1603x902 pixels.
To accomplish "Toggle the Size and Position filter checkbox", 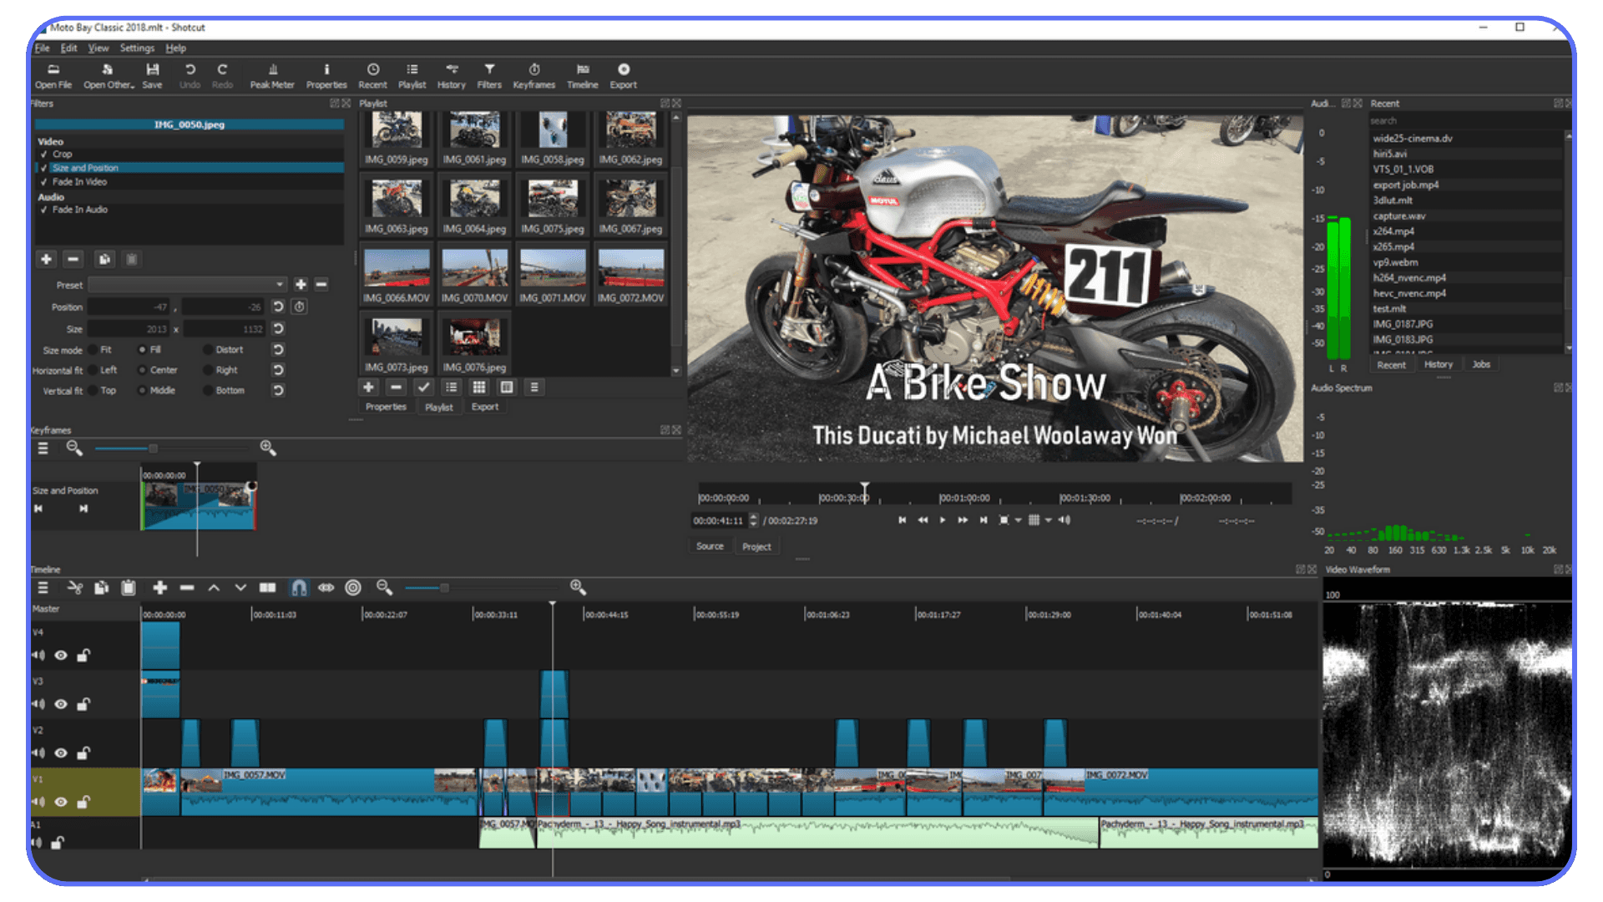I will [x=43, y=168].
